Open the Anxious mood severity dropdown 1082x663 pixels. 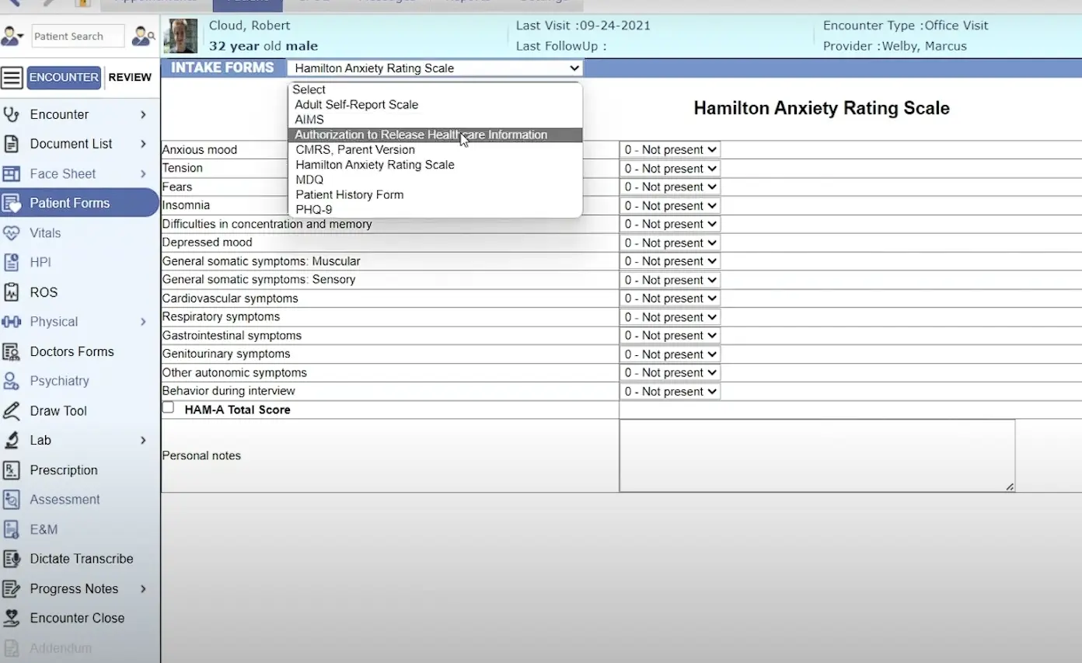pos(669,149)
